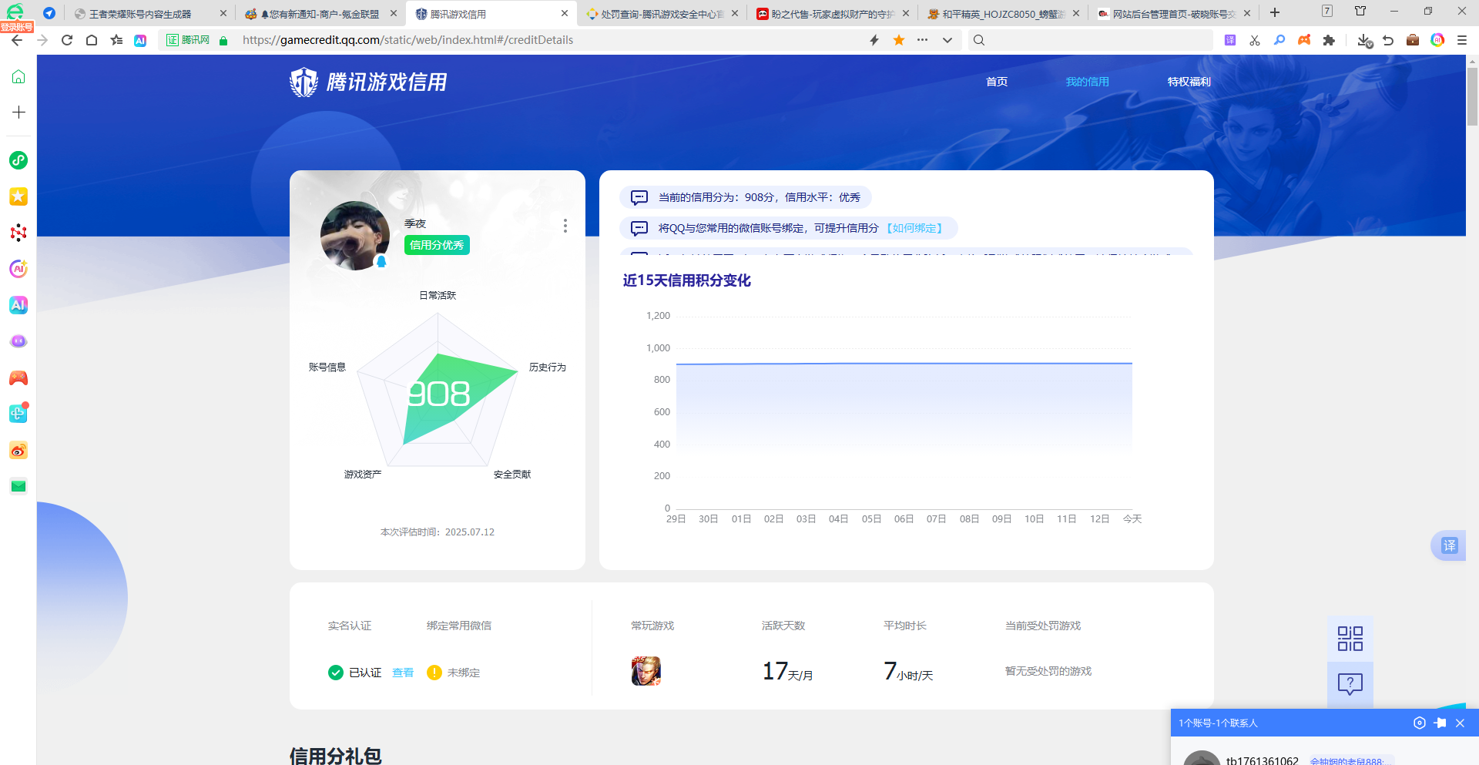This screenshot has height=765, width=1479.
Task: Click the 908 credit score number
Action: (x=438, y=394)
